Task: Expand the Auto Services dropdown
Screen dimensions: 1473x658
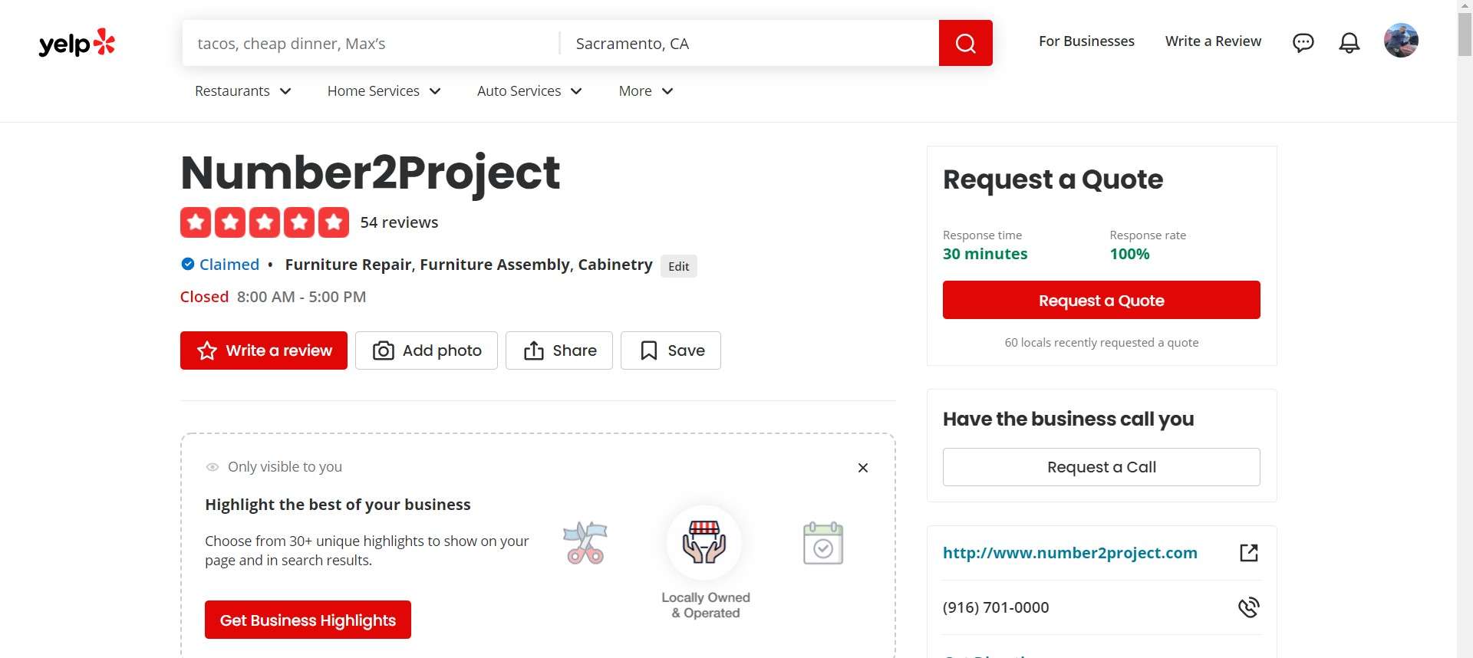Action: coord(529,91)
